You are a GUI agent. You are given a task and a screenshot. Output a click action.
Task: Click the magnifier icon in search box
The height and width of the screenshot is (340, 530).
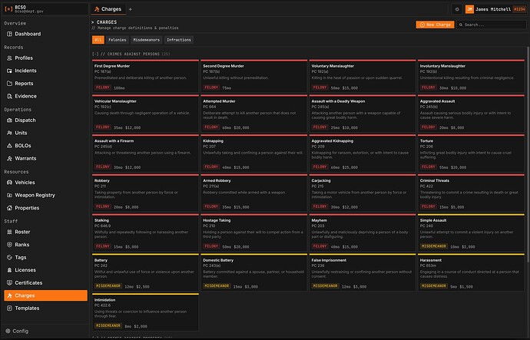click(461, 25)
